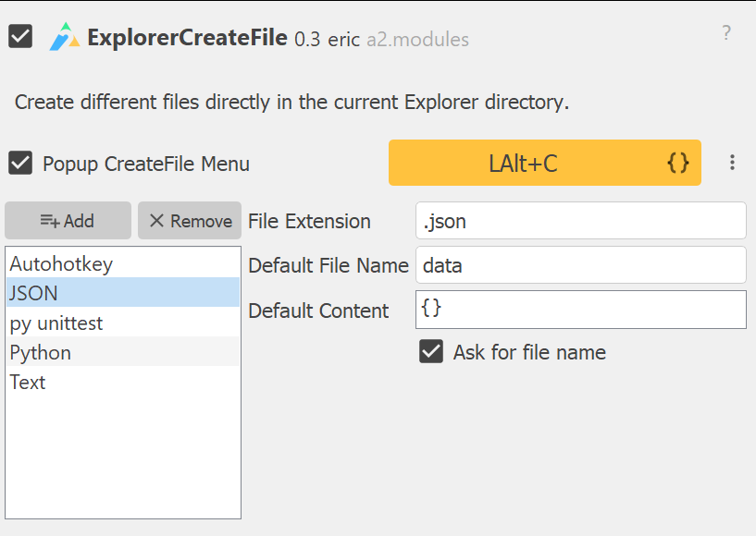Focus the Default File Name field
Viewport: 756px width, 536px height.
click(580, 265)
